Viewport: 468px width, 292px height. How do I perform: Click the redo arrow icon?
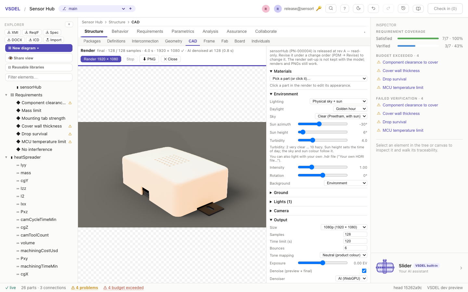tap(388, 9)
